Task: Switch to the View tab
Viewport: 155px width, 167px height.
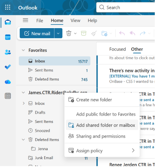Action: (x=76, y=20)
